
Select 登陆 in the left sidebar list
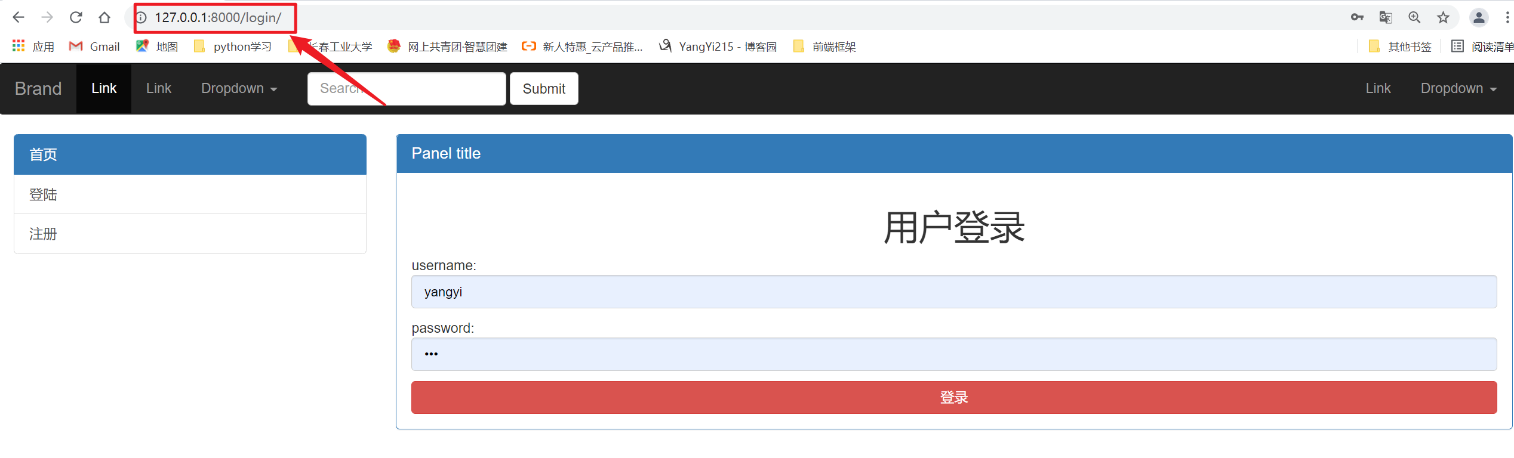[190, 194]
